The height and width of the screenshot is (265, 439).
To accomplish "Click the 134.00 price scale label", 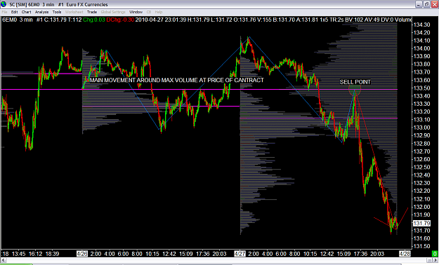I will click(x=421, y=48).
